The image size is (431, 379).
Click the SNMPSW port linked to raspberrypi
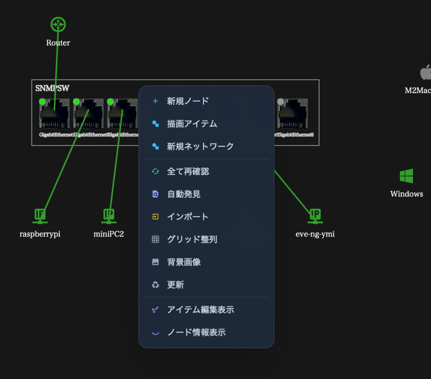(x=88, y=114)
